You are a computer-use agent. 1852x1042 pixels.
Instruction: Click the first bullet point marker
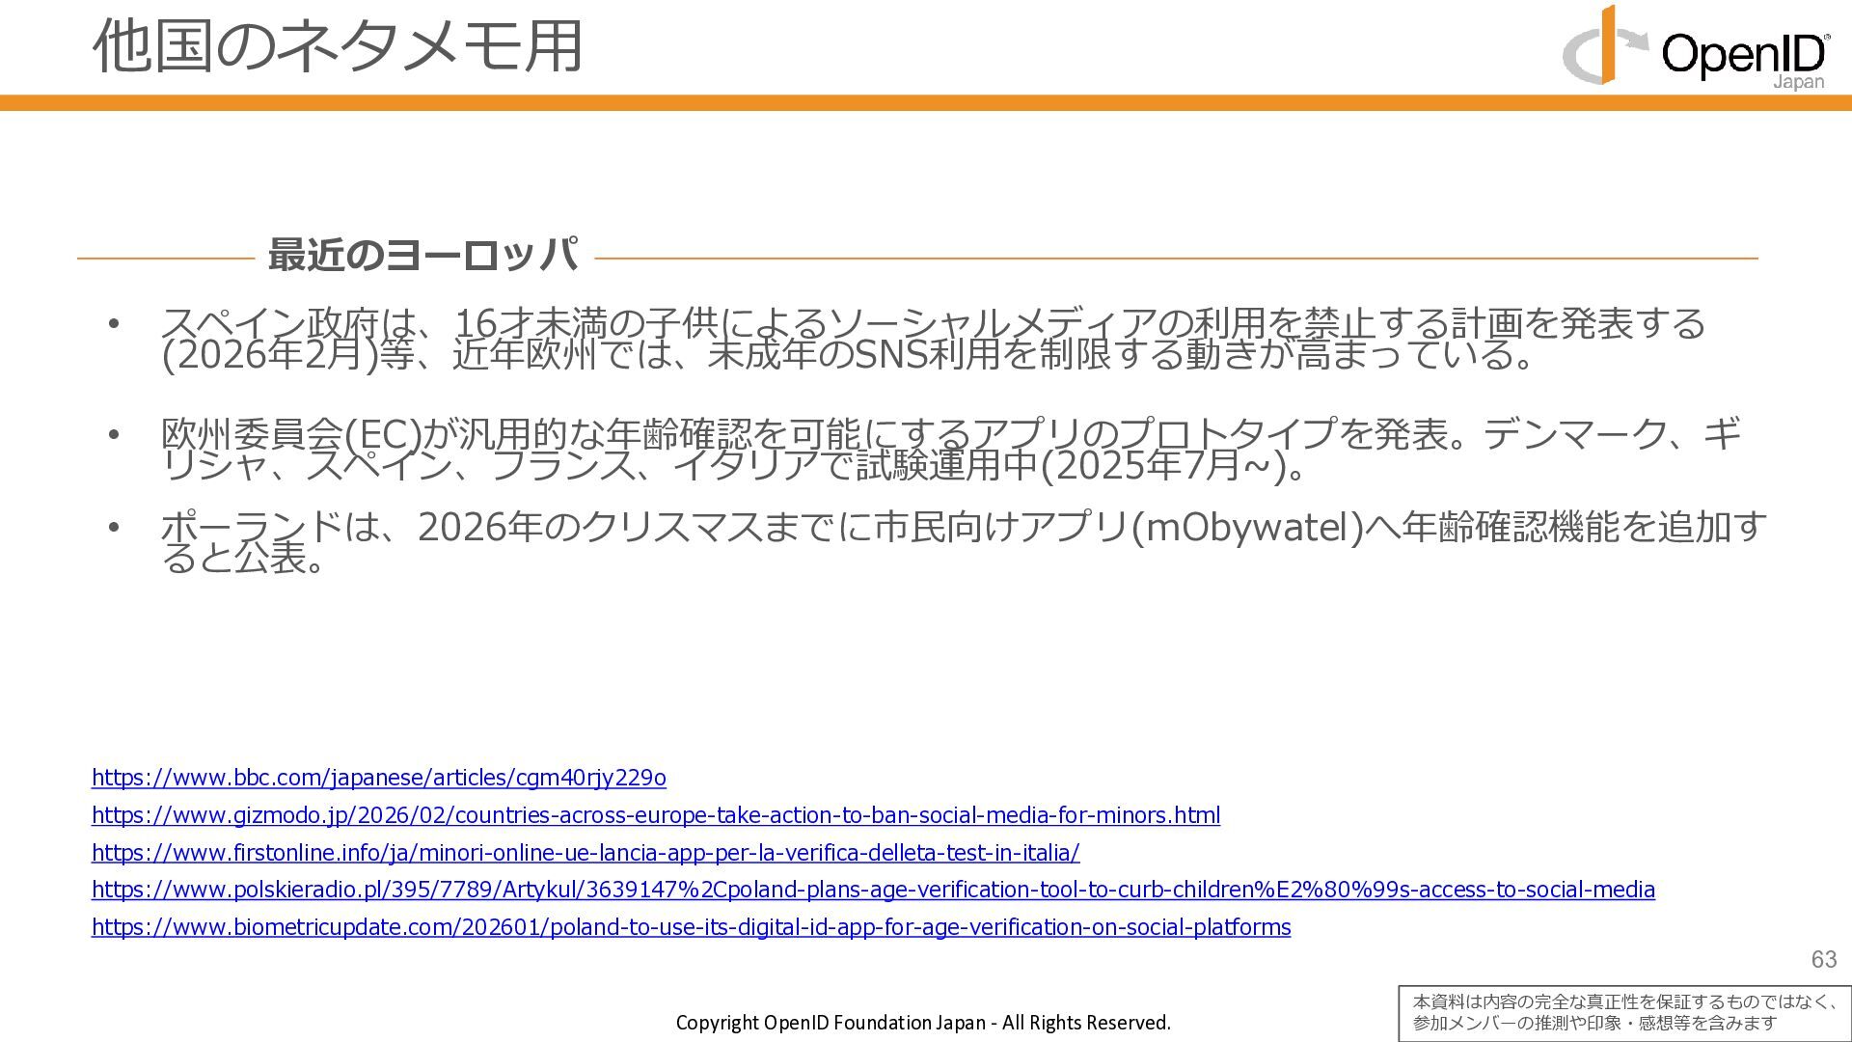coord(114,324)
